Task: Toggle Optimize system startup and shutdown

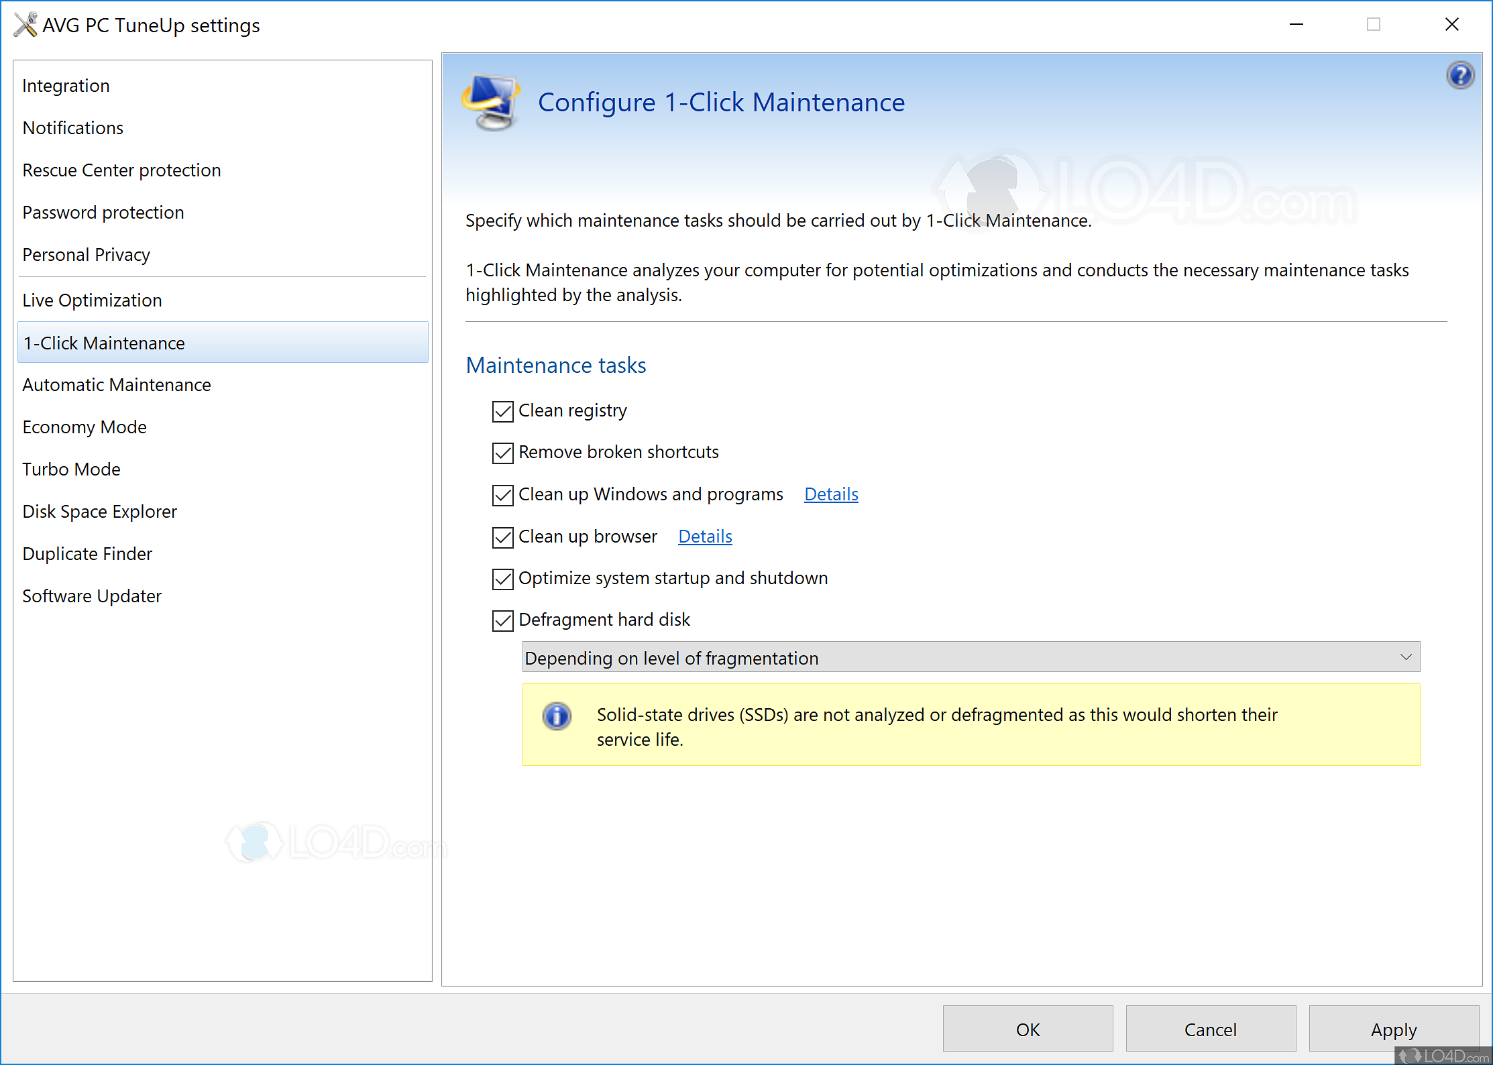Action: [503, 579]
